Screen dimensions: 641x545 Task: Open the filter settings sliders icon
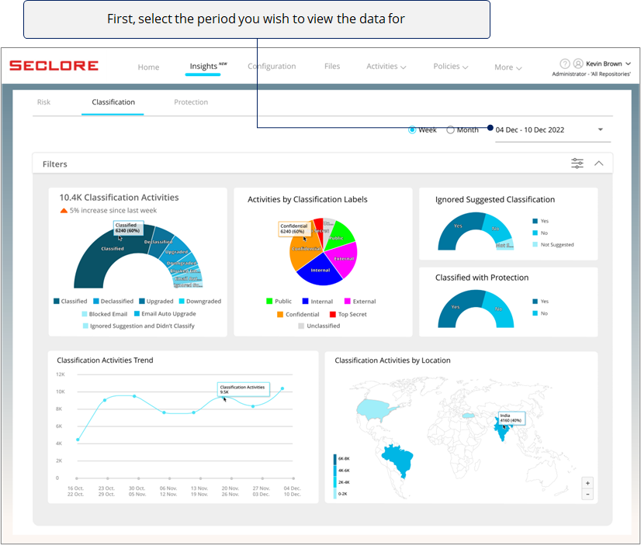[x=577, y=164]
